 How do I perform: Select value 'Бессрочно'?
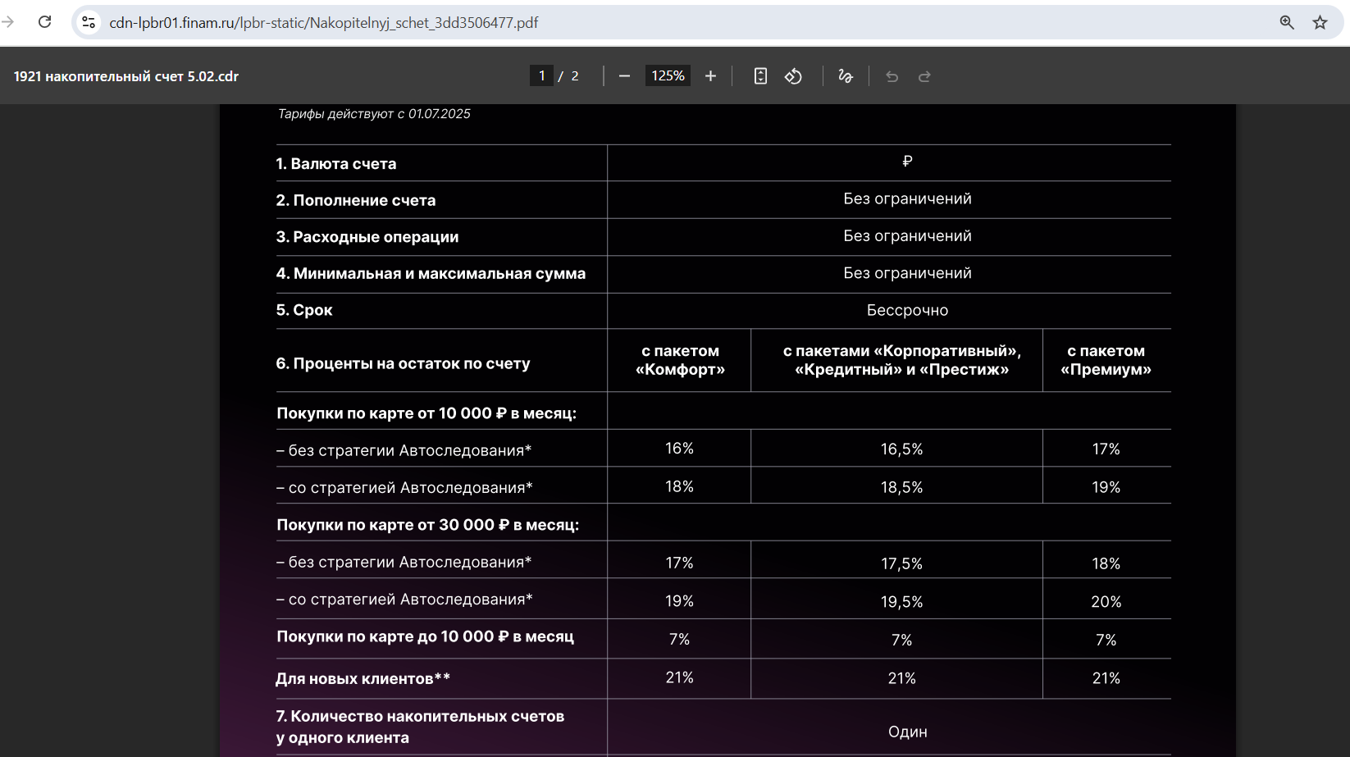click(x=907, y=311)
